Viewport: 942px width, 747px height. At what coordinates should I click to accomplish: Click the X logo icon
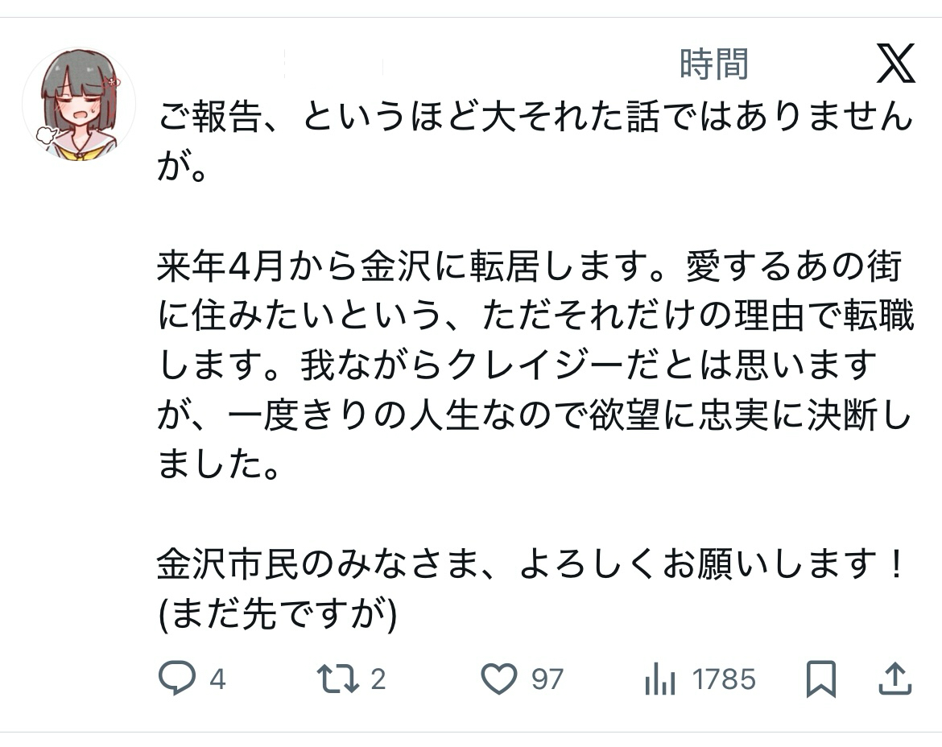tap(895, 64)
